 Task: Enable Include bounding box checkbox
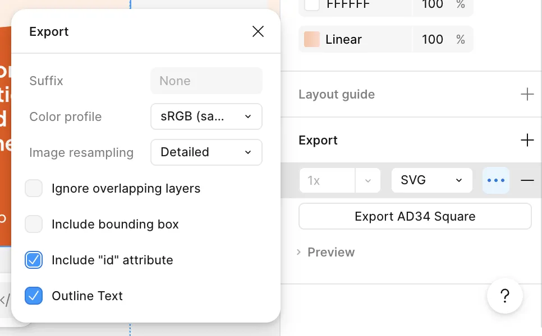pyautogui.click(x=34, y=224)
